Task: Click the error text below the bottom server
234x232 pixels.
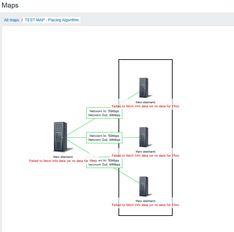Action: 145,205
